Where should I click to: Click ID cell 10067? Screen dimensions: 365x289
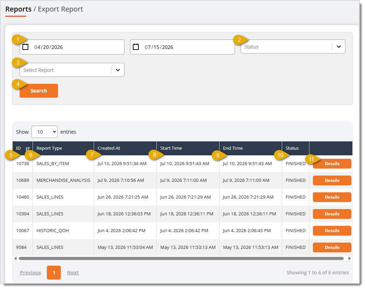[x=23, y=230]
